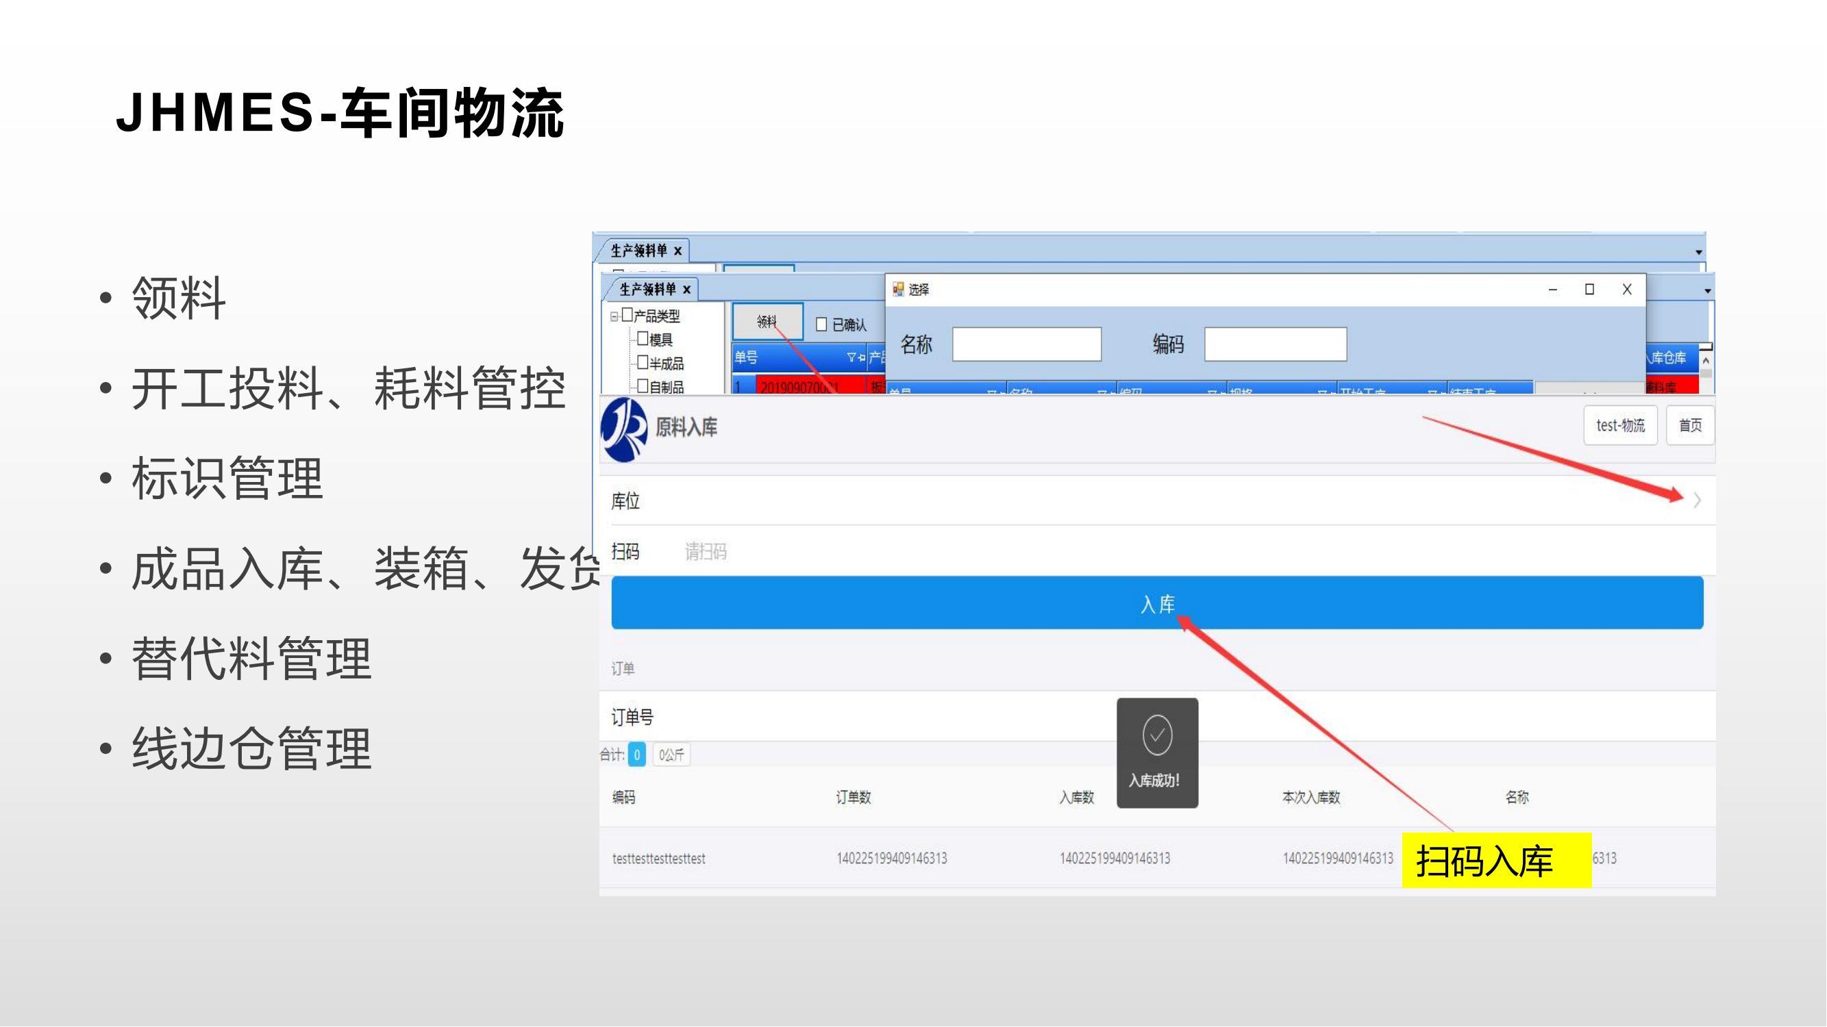Click the blue 入库 button
Screen dimensions: 1827x1027
1158,603
